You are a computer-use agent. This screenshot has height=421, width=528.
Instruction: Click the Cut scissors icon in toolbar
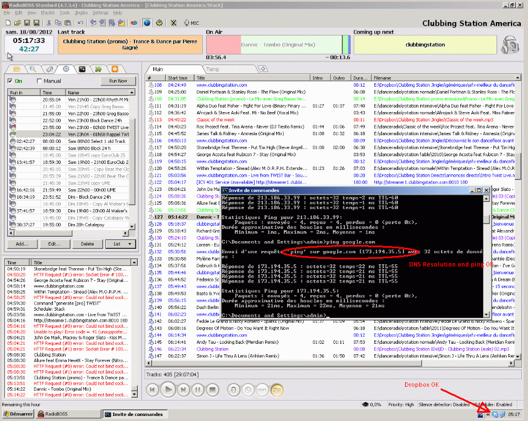coord(49,23)
